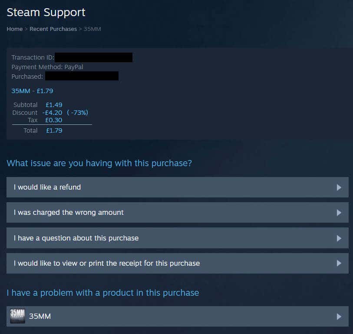Click the 35MM game cover thumbnail
Image resolution: width=353 pixels, height=334 pixels.
pos(16,316)
